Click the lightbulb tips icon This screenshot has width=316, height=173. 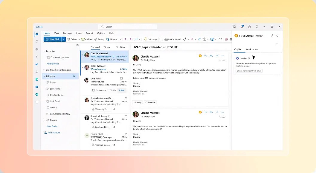coord(257,27)
